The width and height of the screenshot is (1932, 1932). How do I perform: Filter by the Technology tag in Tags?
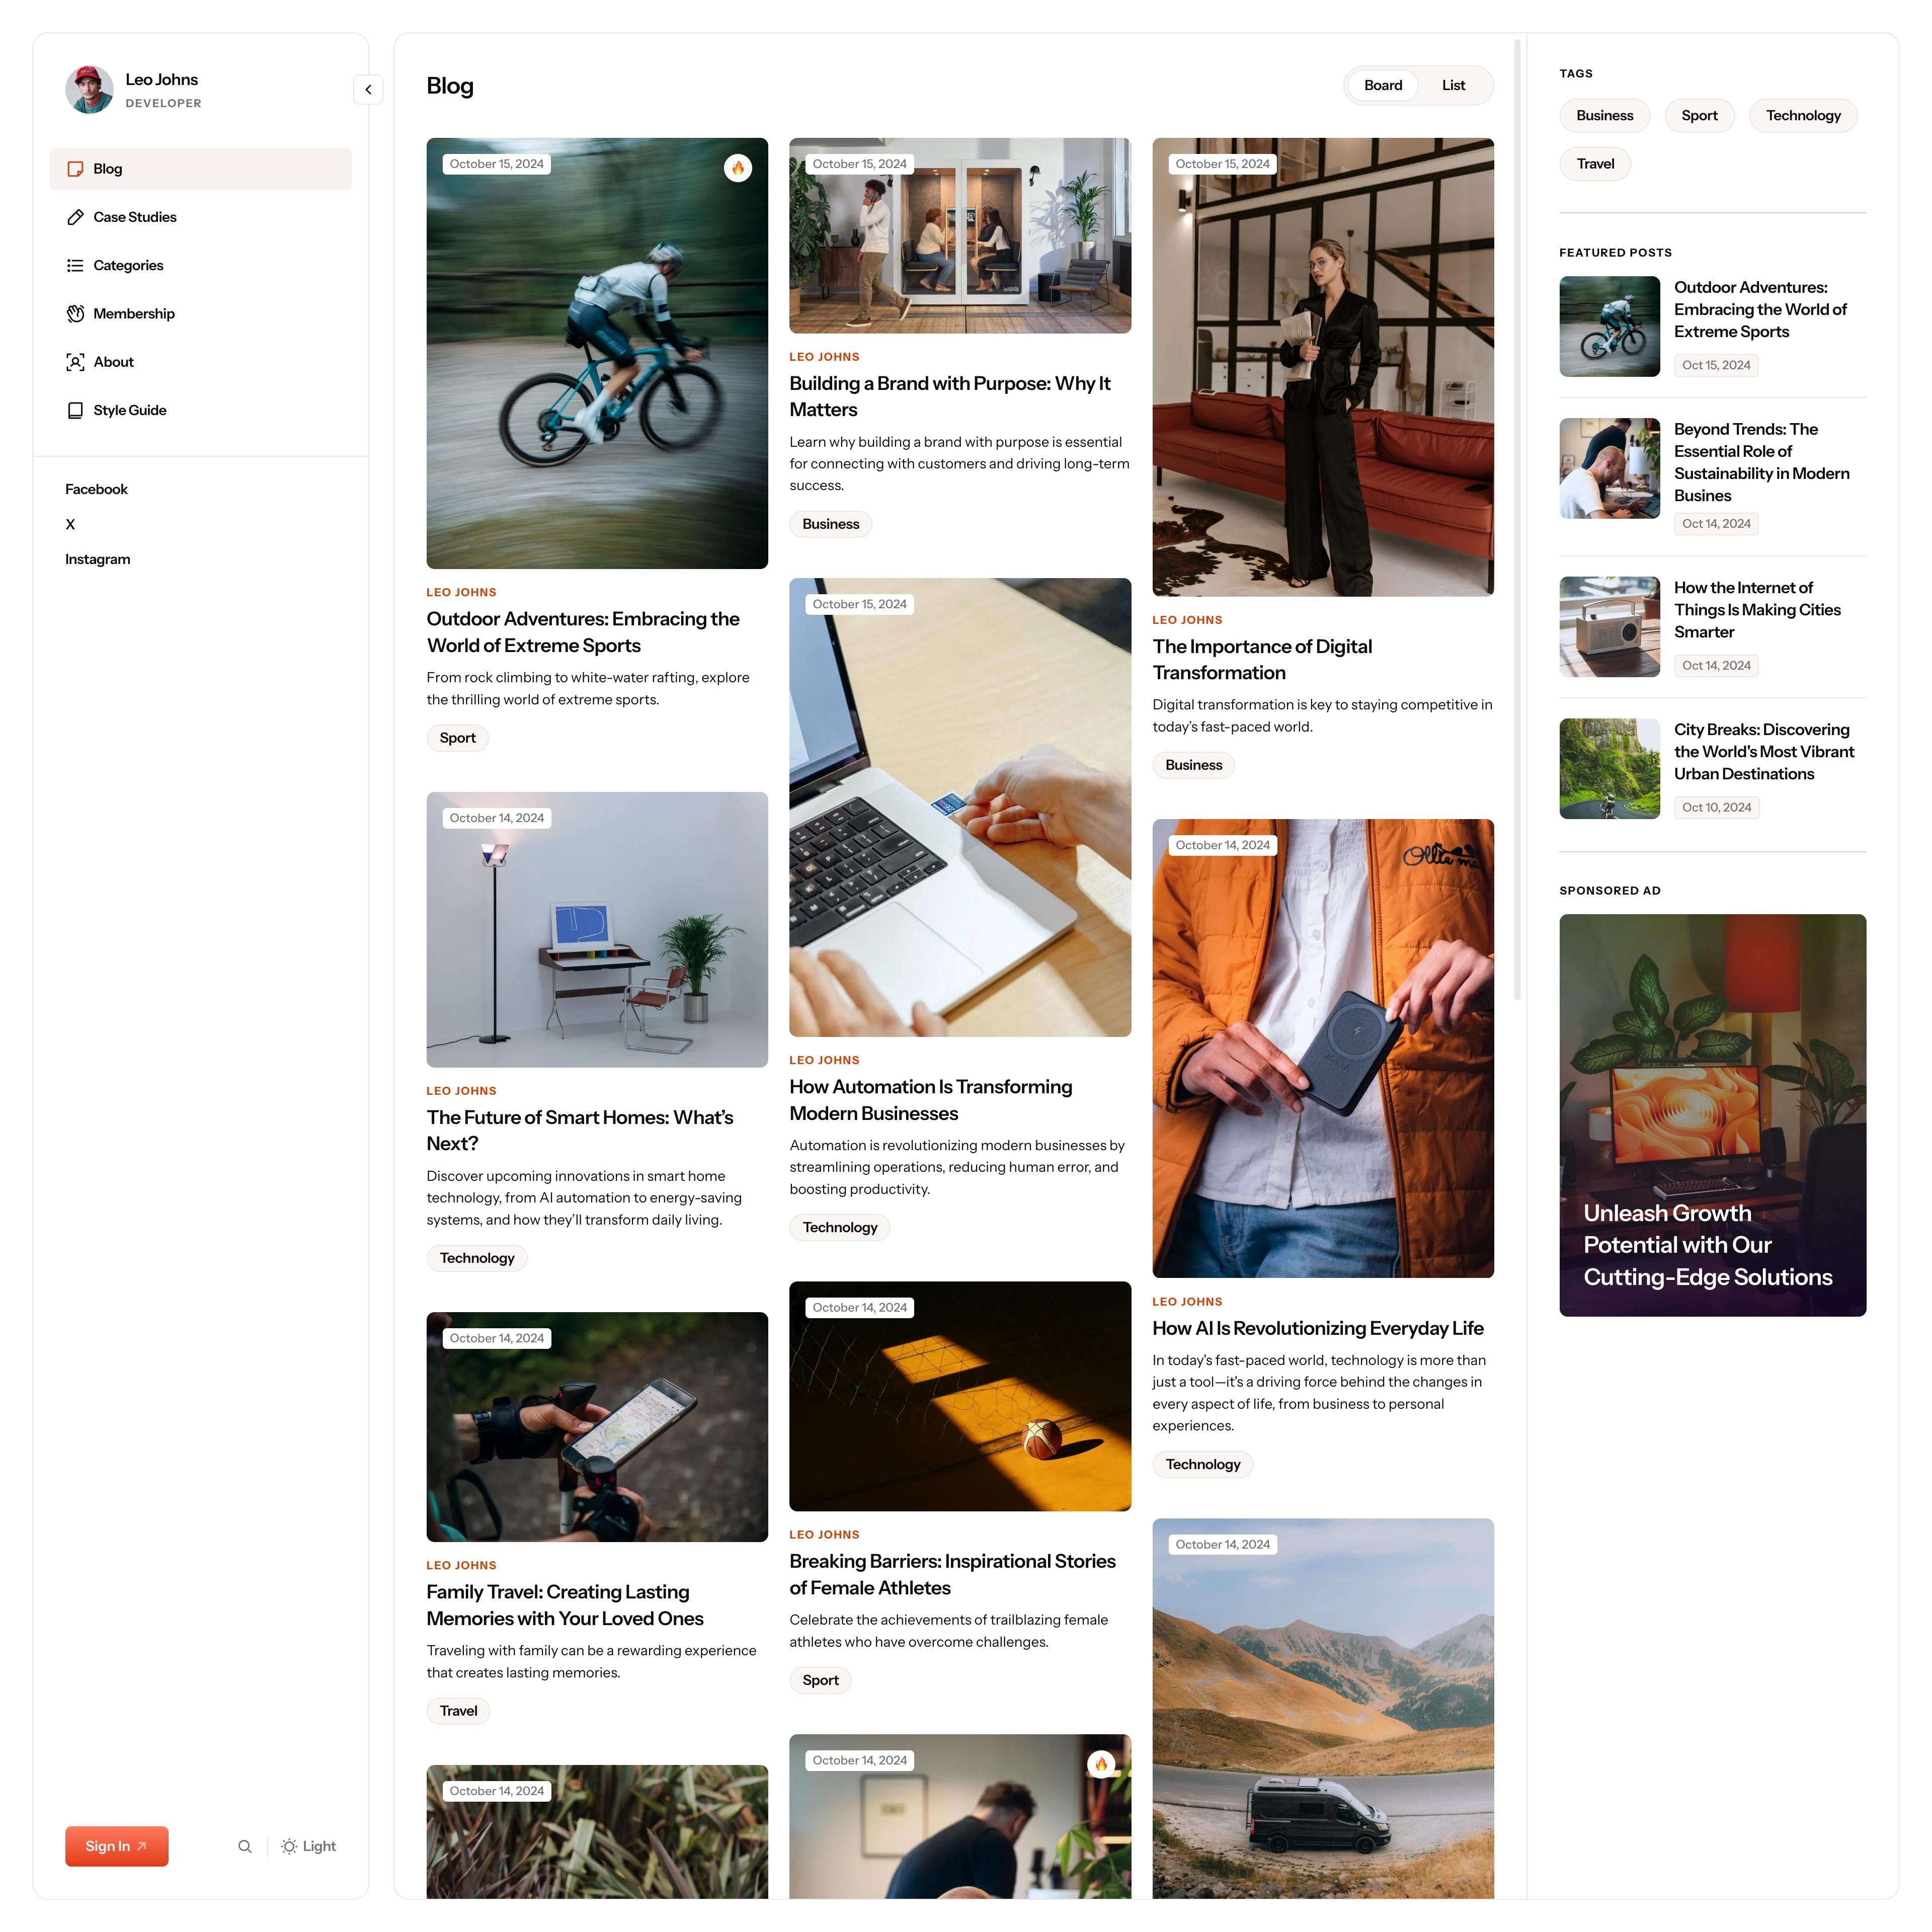click(1802, 115)
